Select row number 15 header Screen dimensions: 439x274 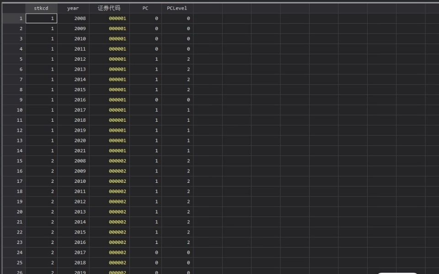click(13, 161)
